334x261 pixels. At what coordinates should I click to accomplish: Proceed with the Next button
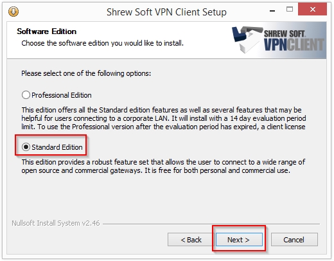point(239,240)
